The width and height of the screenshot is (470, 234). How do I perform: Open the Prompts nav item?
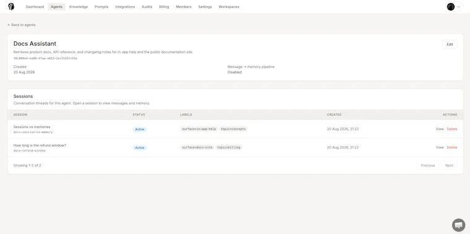point(101,7)
